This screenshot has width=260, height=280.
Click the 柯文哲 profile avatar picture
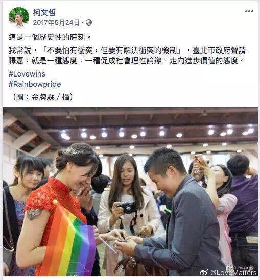tap(19, 17)
